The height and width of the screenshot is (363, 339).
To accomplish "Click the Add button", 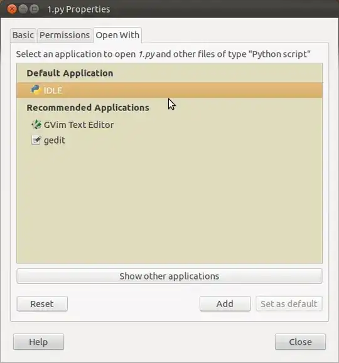I will click(225, 303).
